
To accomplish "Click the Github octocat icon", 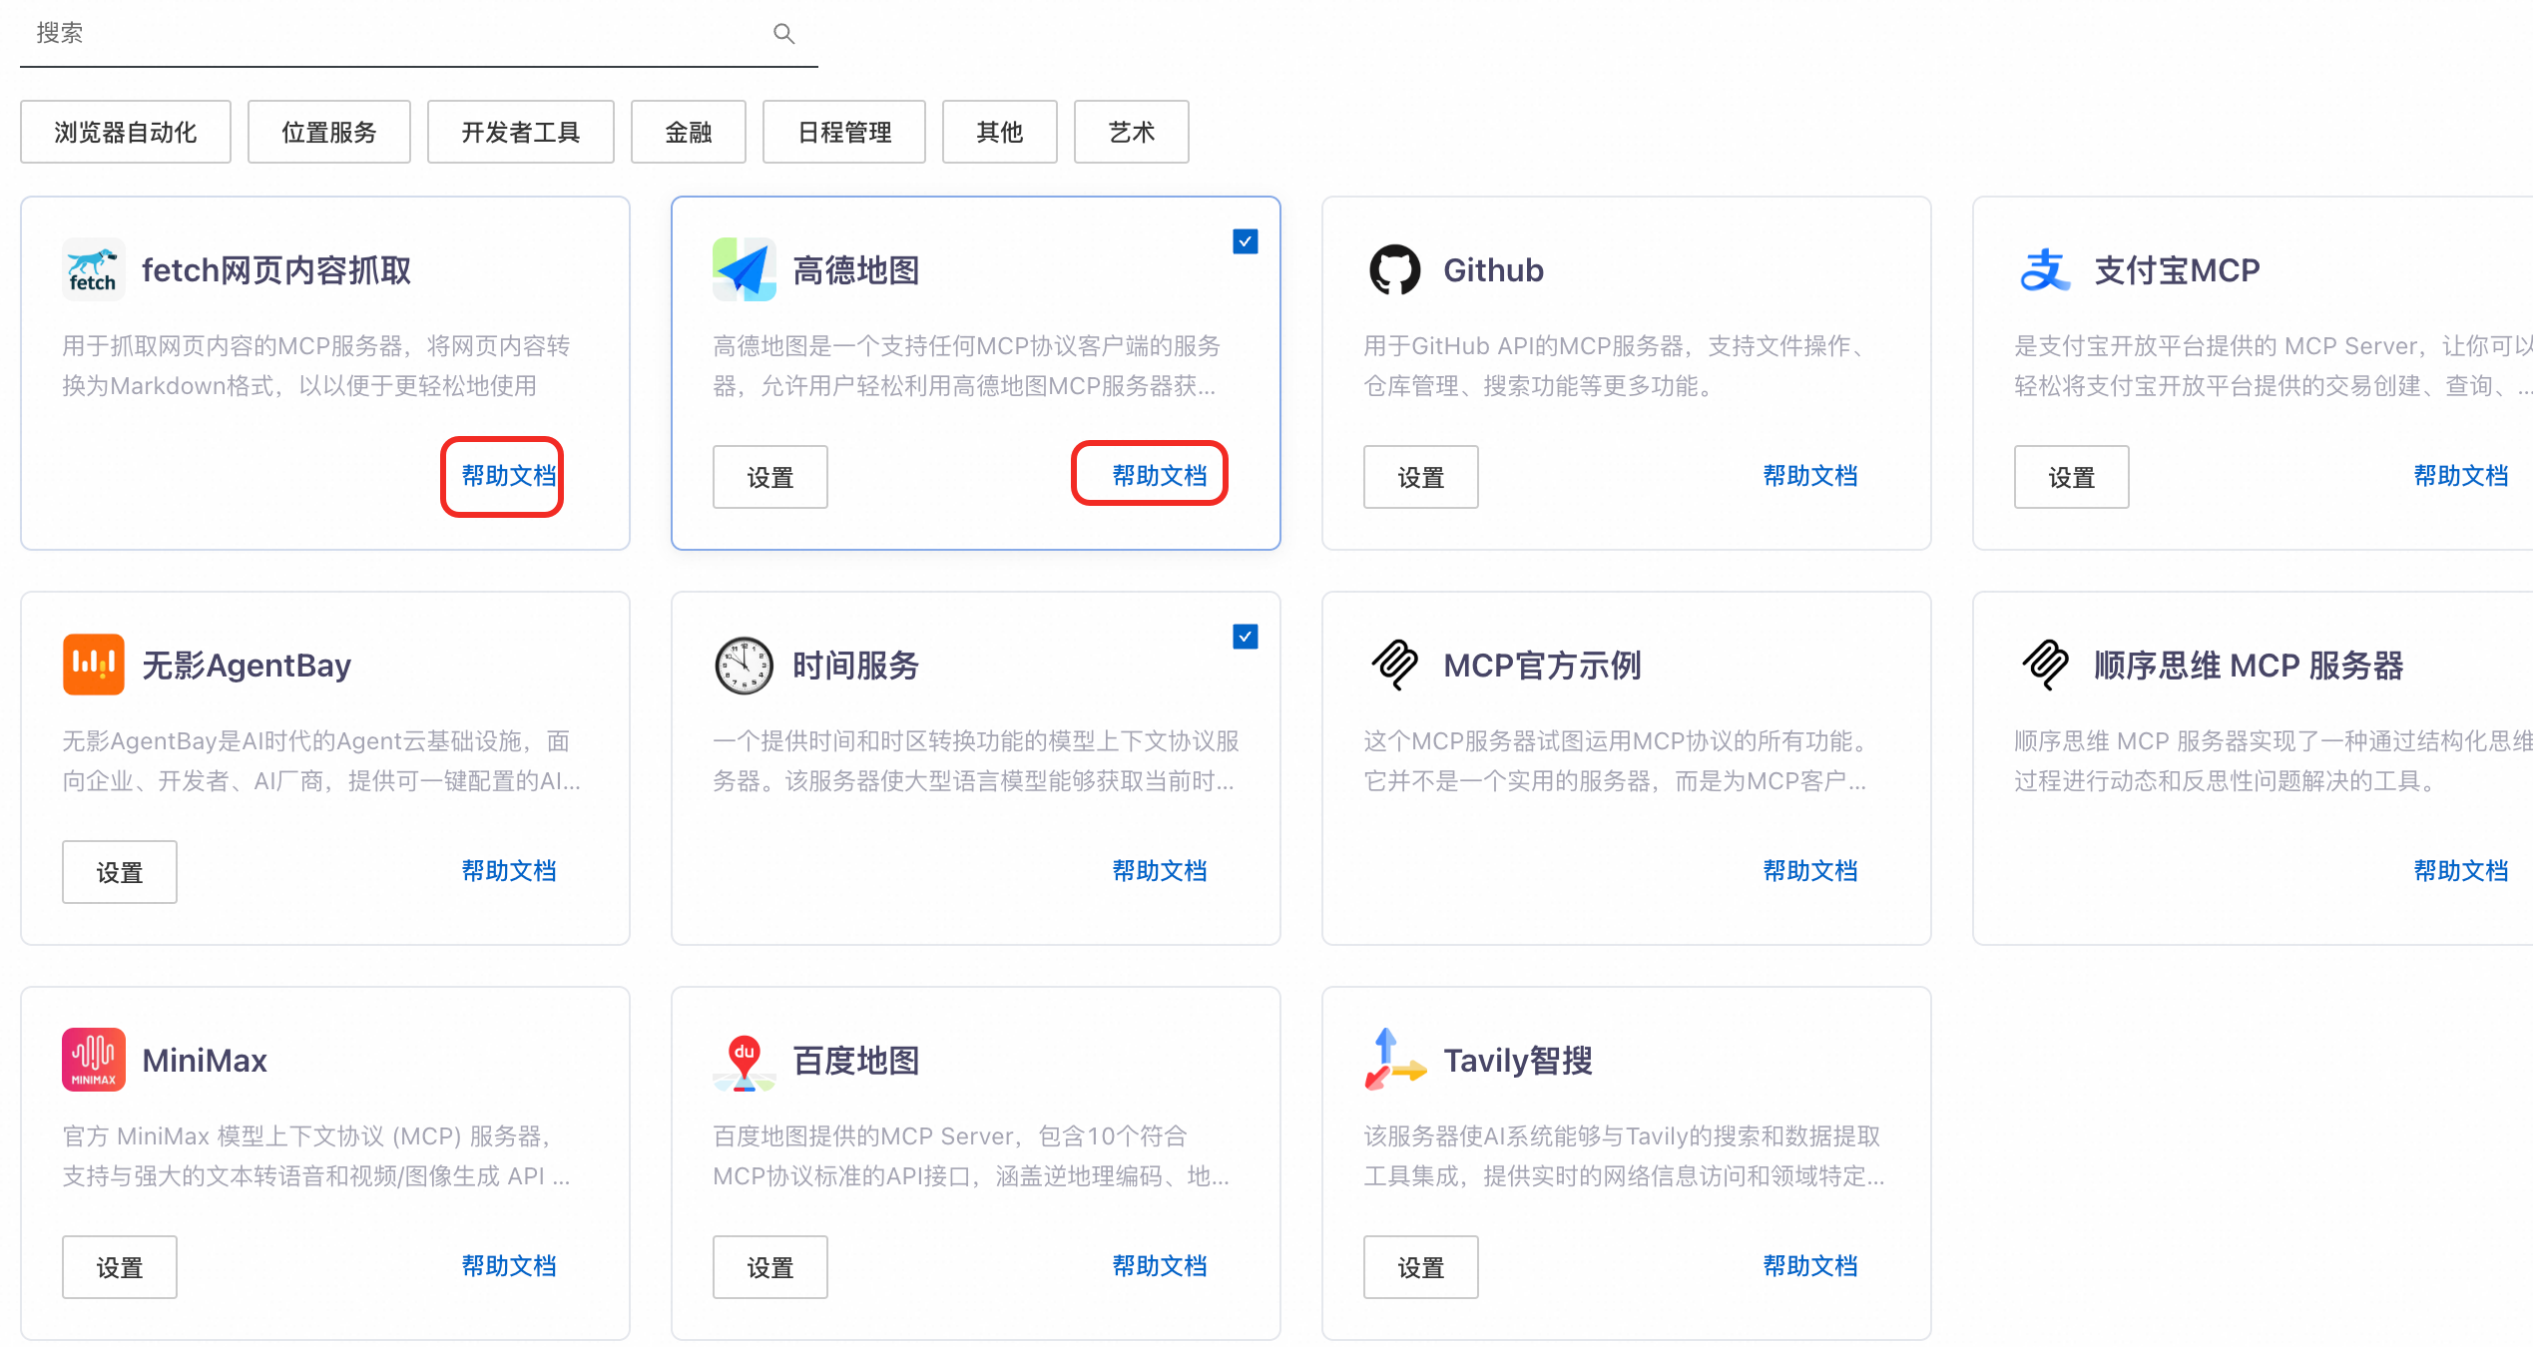I will coord(1394,269).
